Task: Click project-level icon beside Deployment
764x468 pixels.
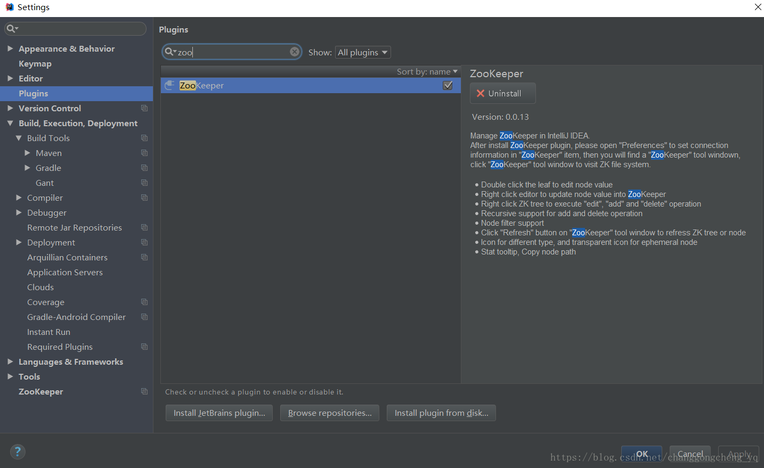Action: [x=144, y=242]
